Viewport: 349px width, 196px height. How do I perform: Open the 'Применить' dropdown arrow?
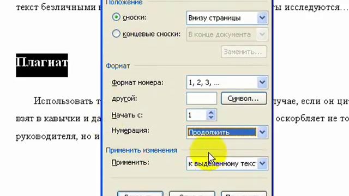click(x=262, y=163)
